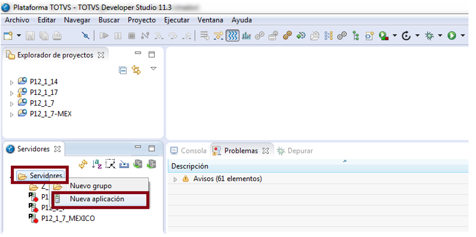This screenshot has width=476, height=237.
Task: Click the Step Over debug icon
Action: [173, 36]
